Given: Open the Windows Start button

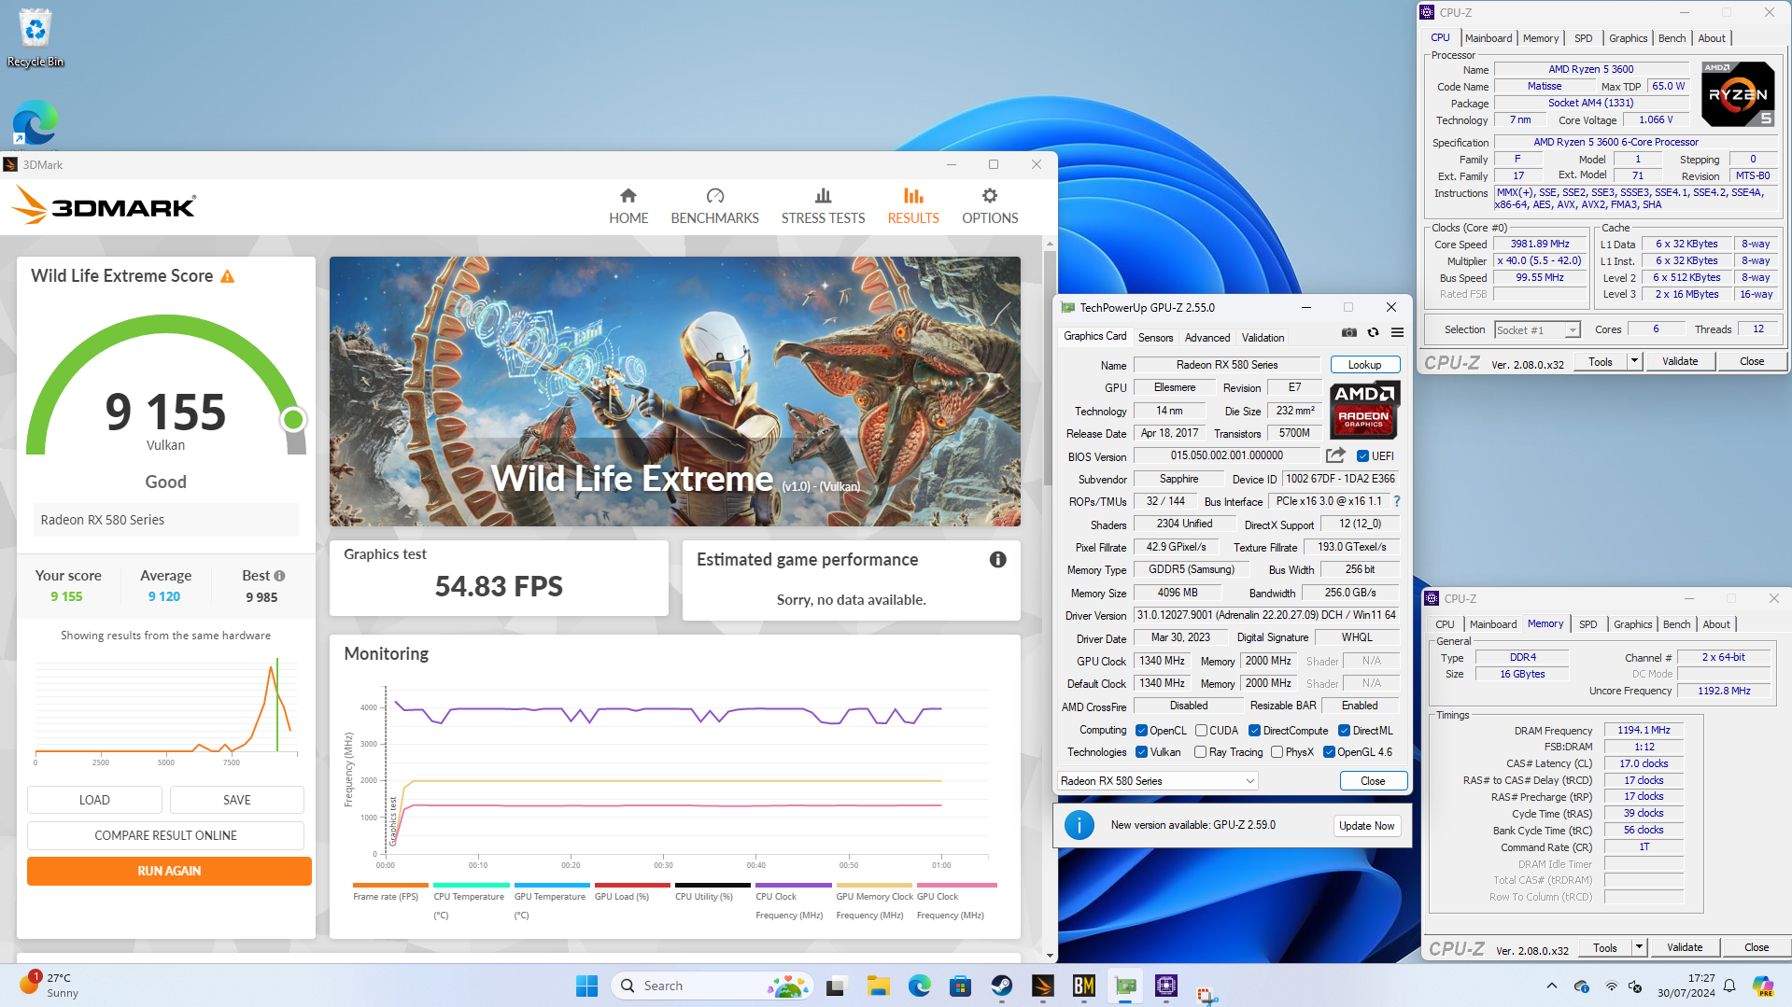Looking at the screenshot, I should 586,986.
